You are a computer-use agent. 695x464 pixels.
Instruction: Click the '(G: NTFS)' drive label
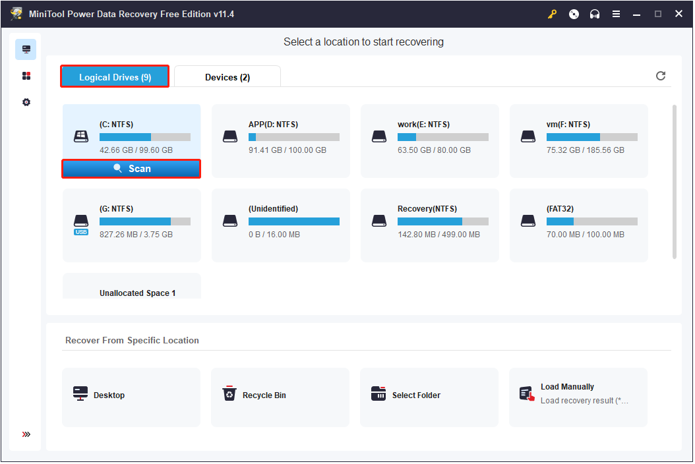[116, 209]
